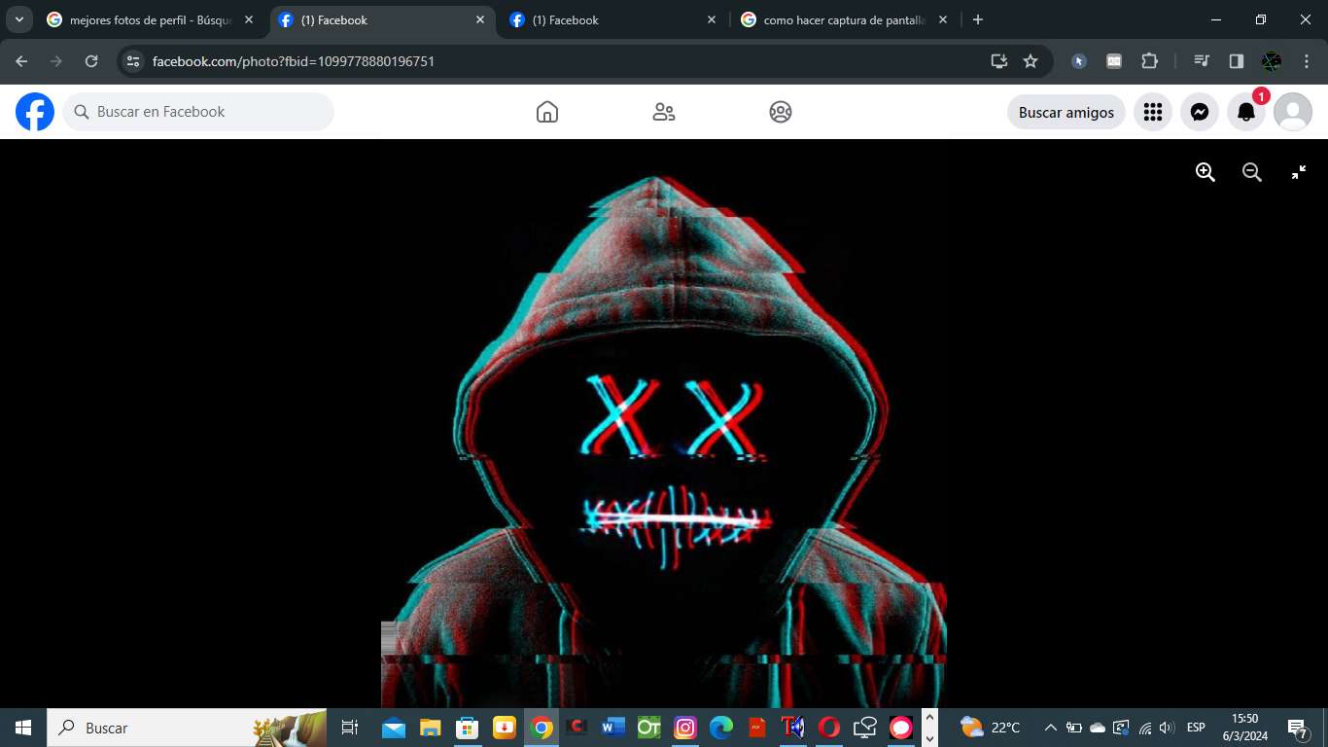The image size is (1328, 747).
Task: Close the como hacer captura tab
Action: 943,19
